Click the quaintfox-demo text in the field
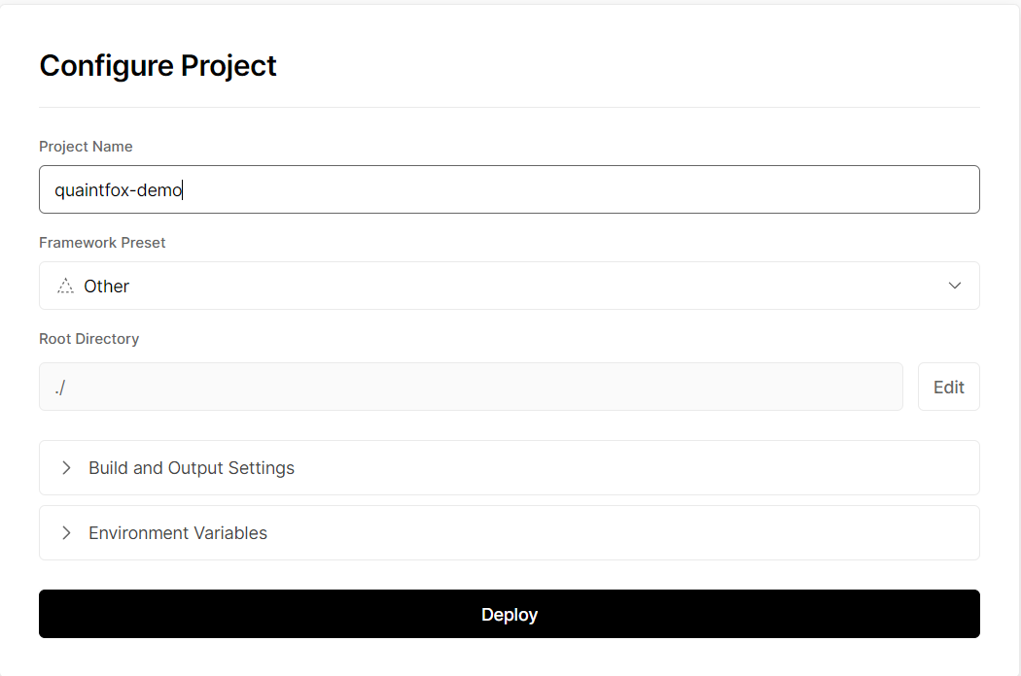 [118, 190]
